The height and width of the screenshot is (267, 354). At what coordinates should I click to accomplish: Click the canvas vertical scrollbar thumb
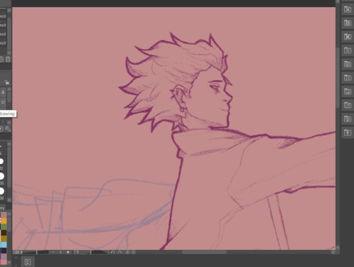[x=338, y=77]
